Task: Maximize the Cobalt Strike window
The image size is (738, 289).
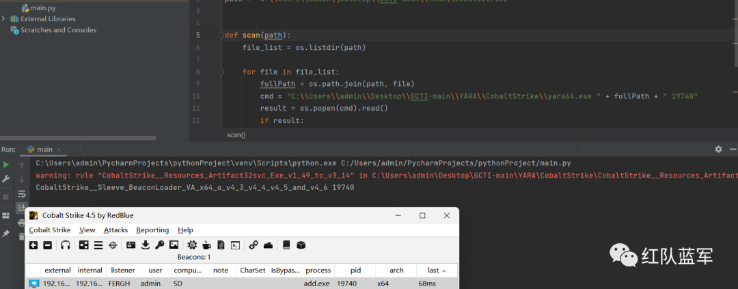Action: [423, 216]
